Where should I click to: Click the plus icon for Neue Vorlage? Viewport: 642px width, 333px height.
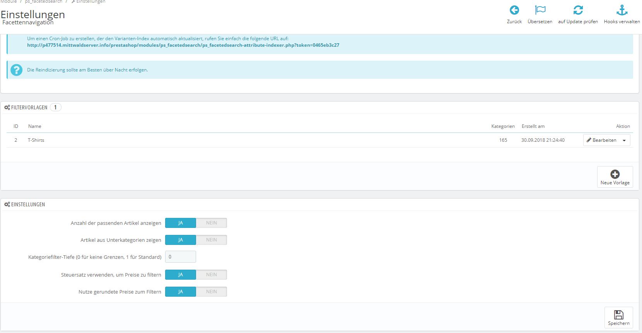click(x=615, y=174)
